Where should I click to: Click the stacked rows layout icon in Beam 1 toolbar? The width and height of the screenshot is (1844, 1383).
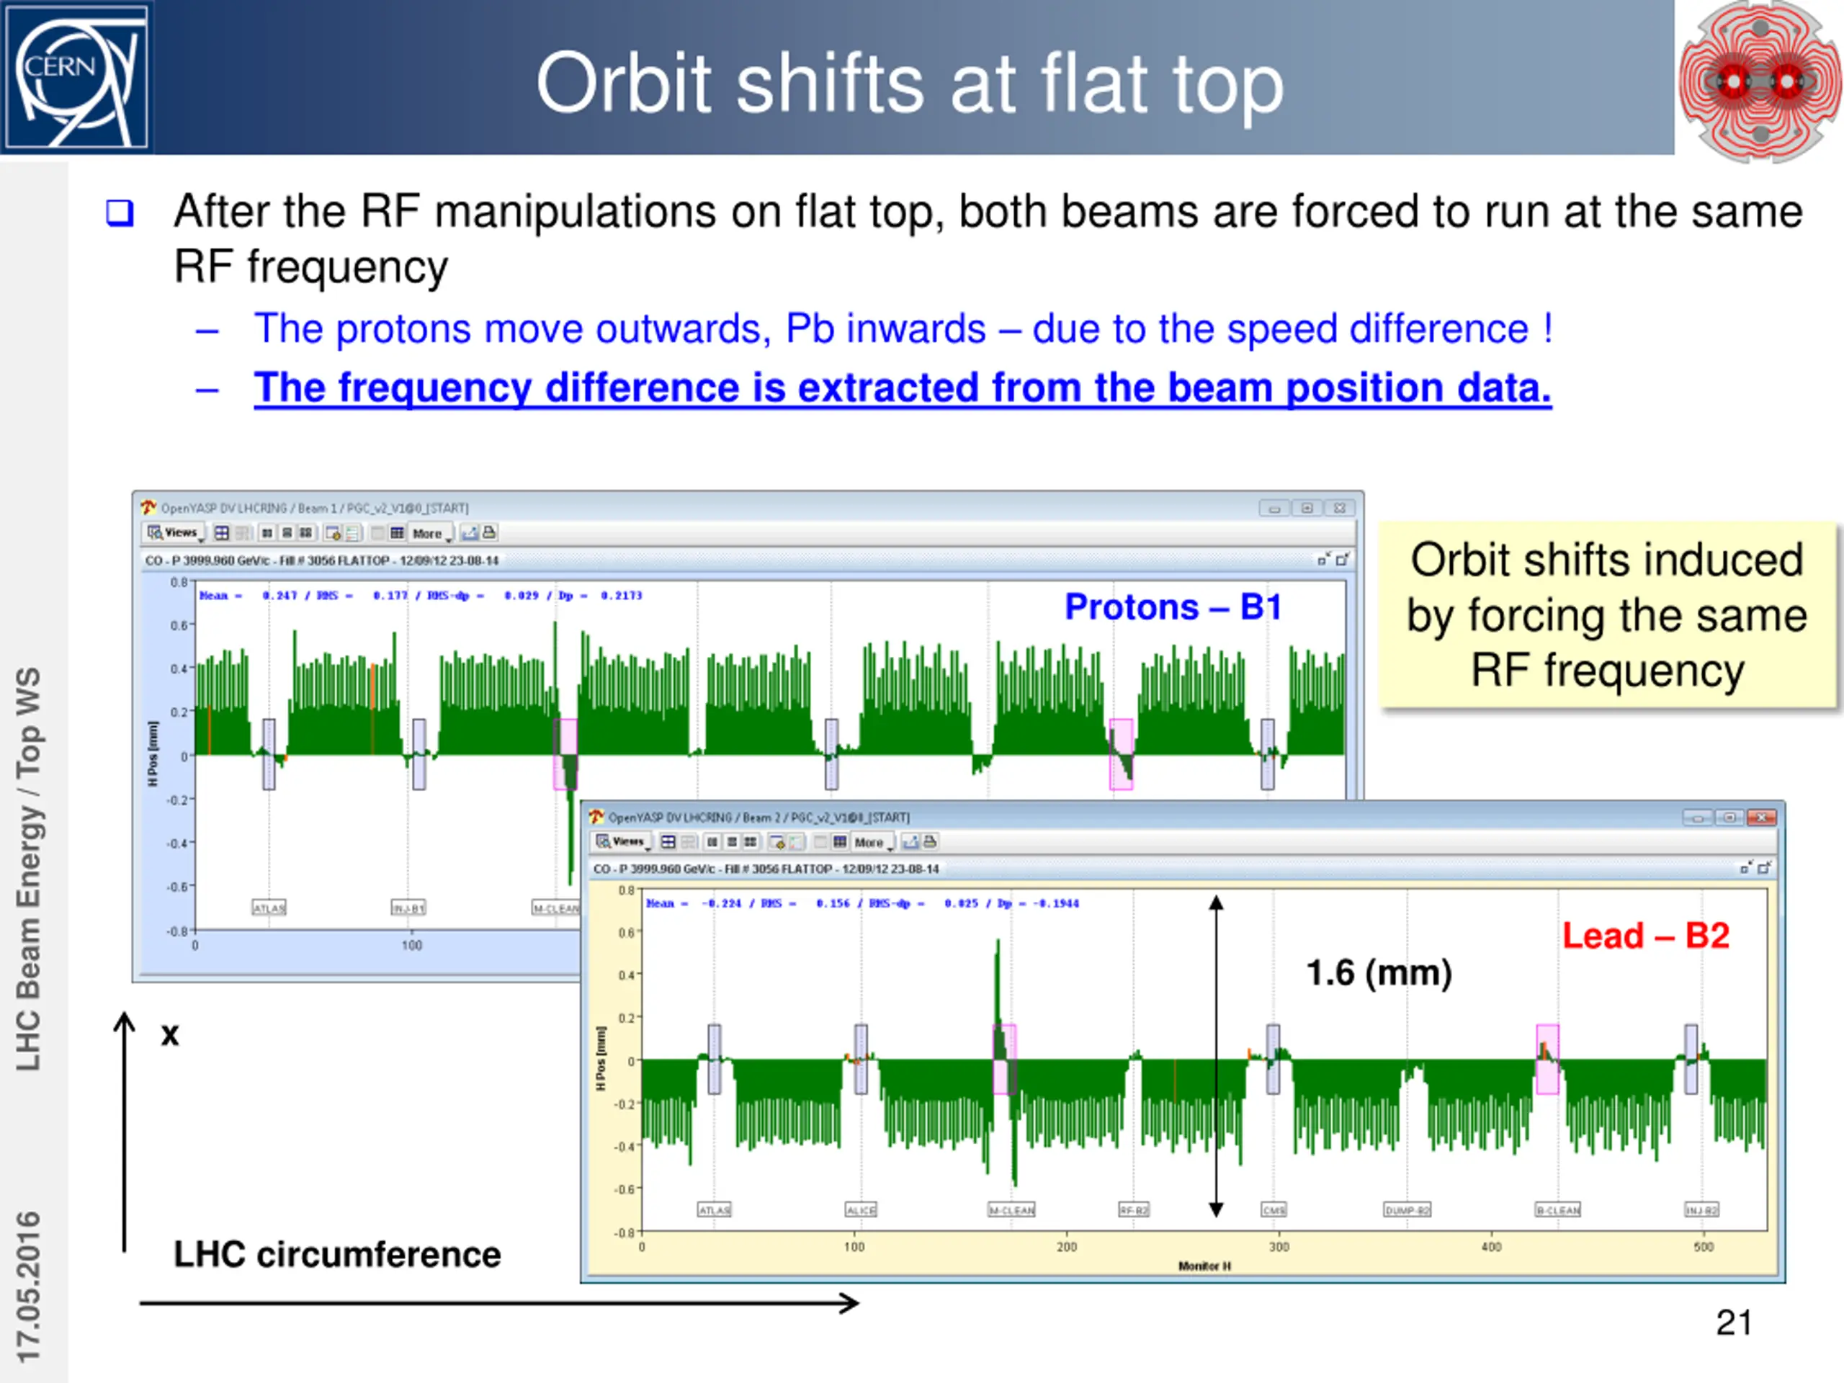287,533
